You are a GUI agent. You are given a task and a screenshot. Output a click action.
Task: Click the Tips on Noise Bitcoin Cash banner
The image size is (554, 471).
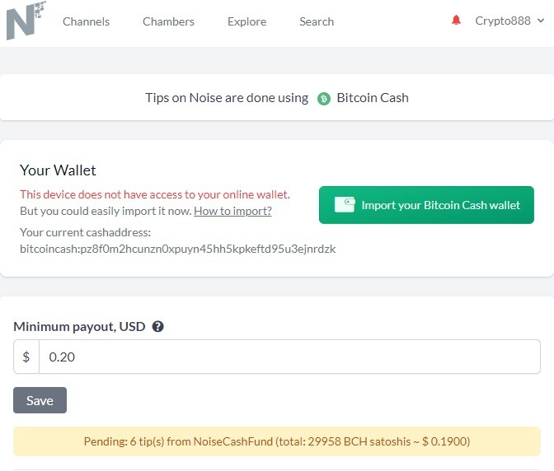coord(277,98)
